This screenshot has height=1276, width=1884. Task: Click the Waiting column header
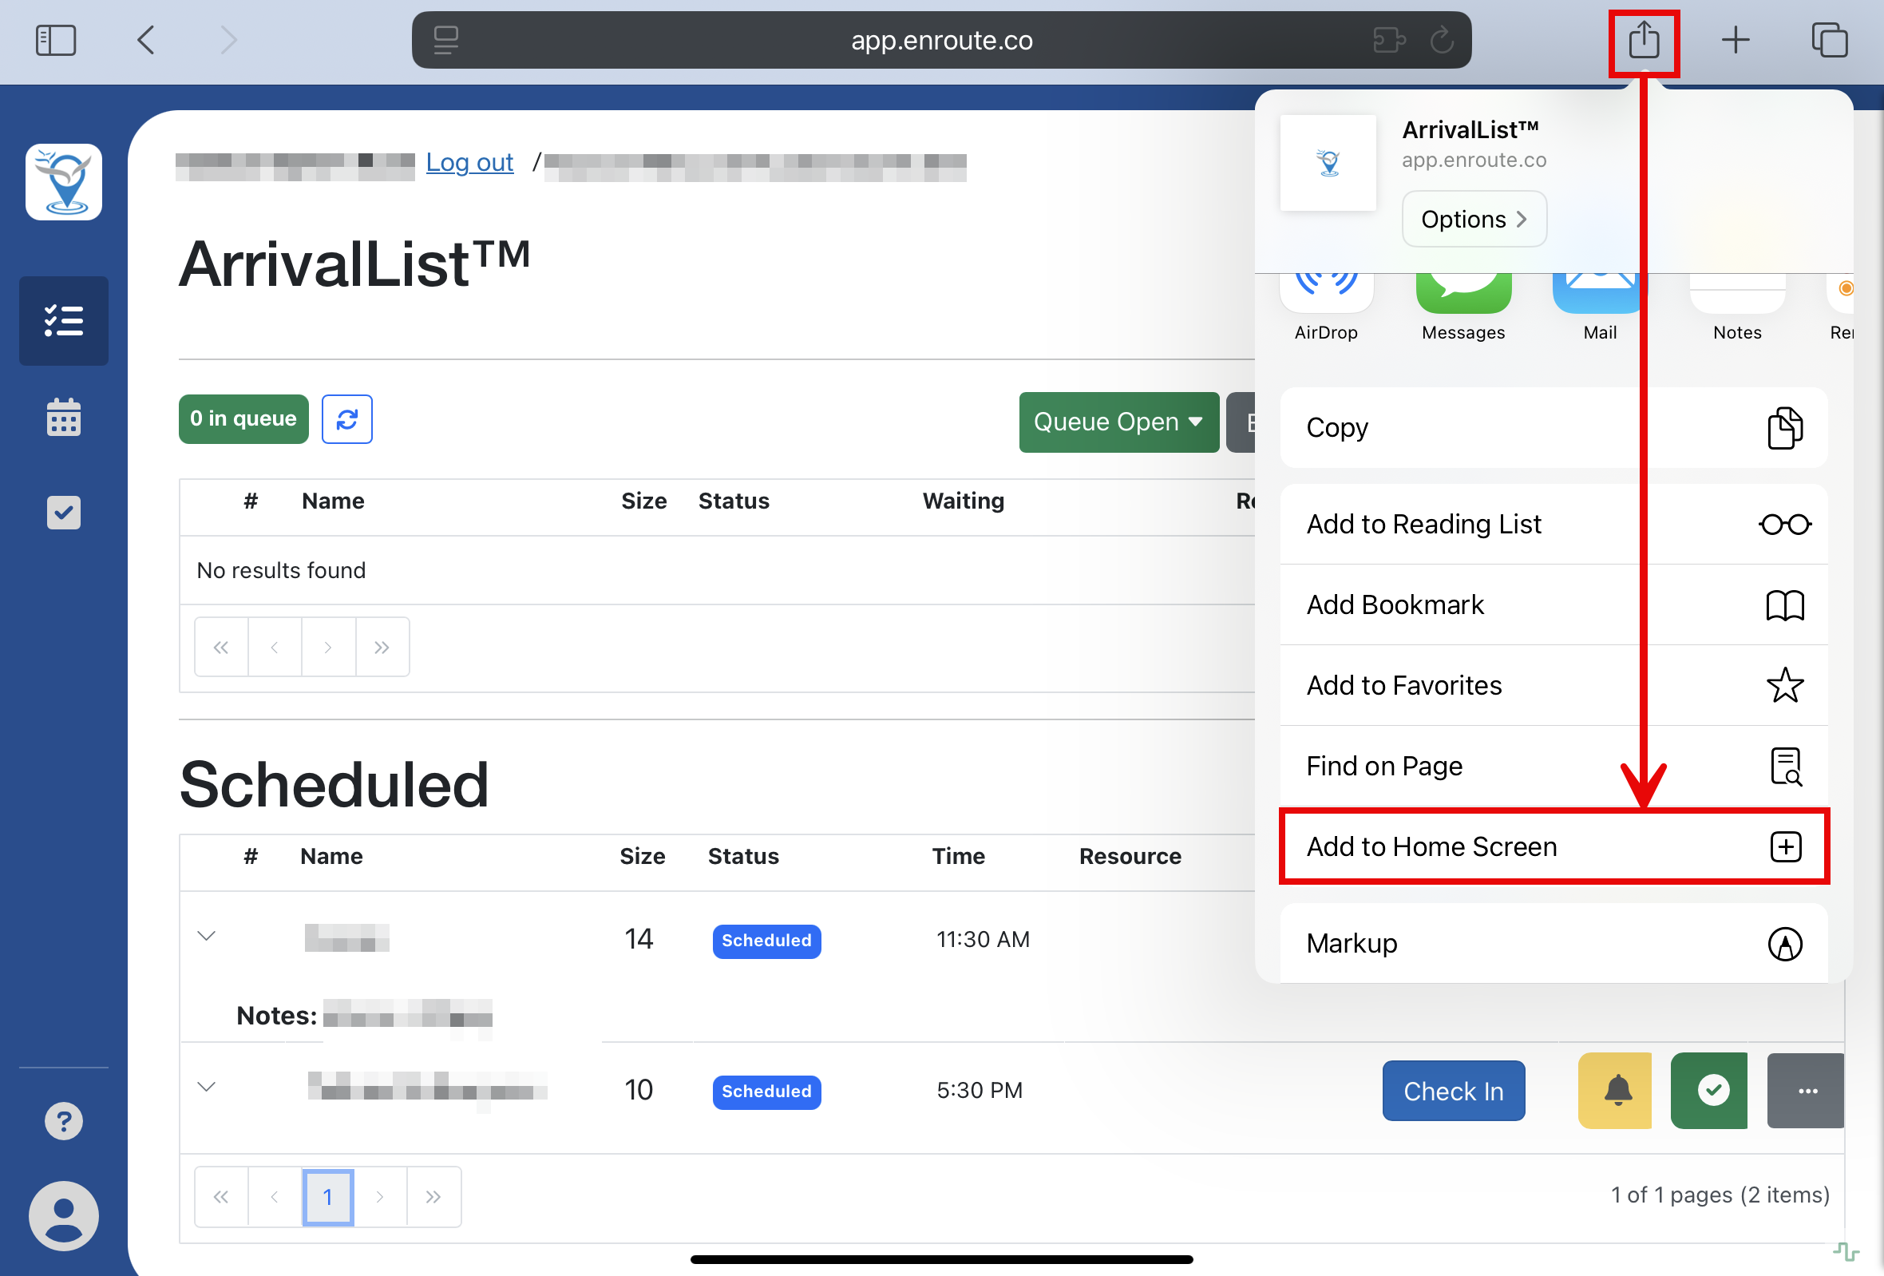pyautogui.click(x=963, y=501)
